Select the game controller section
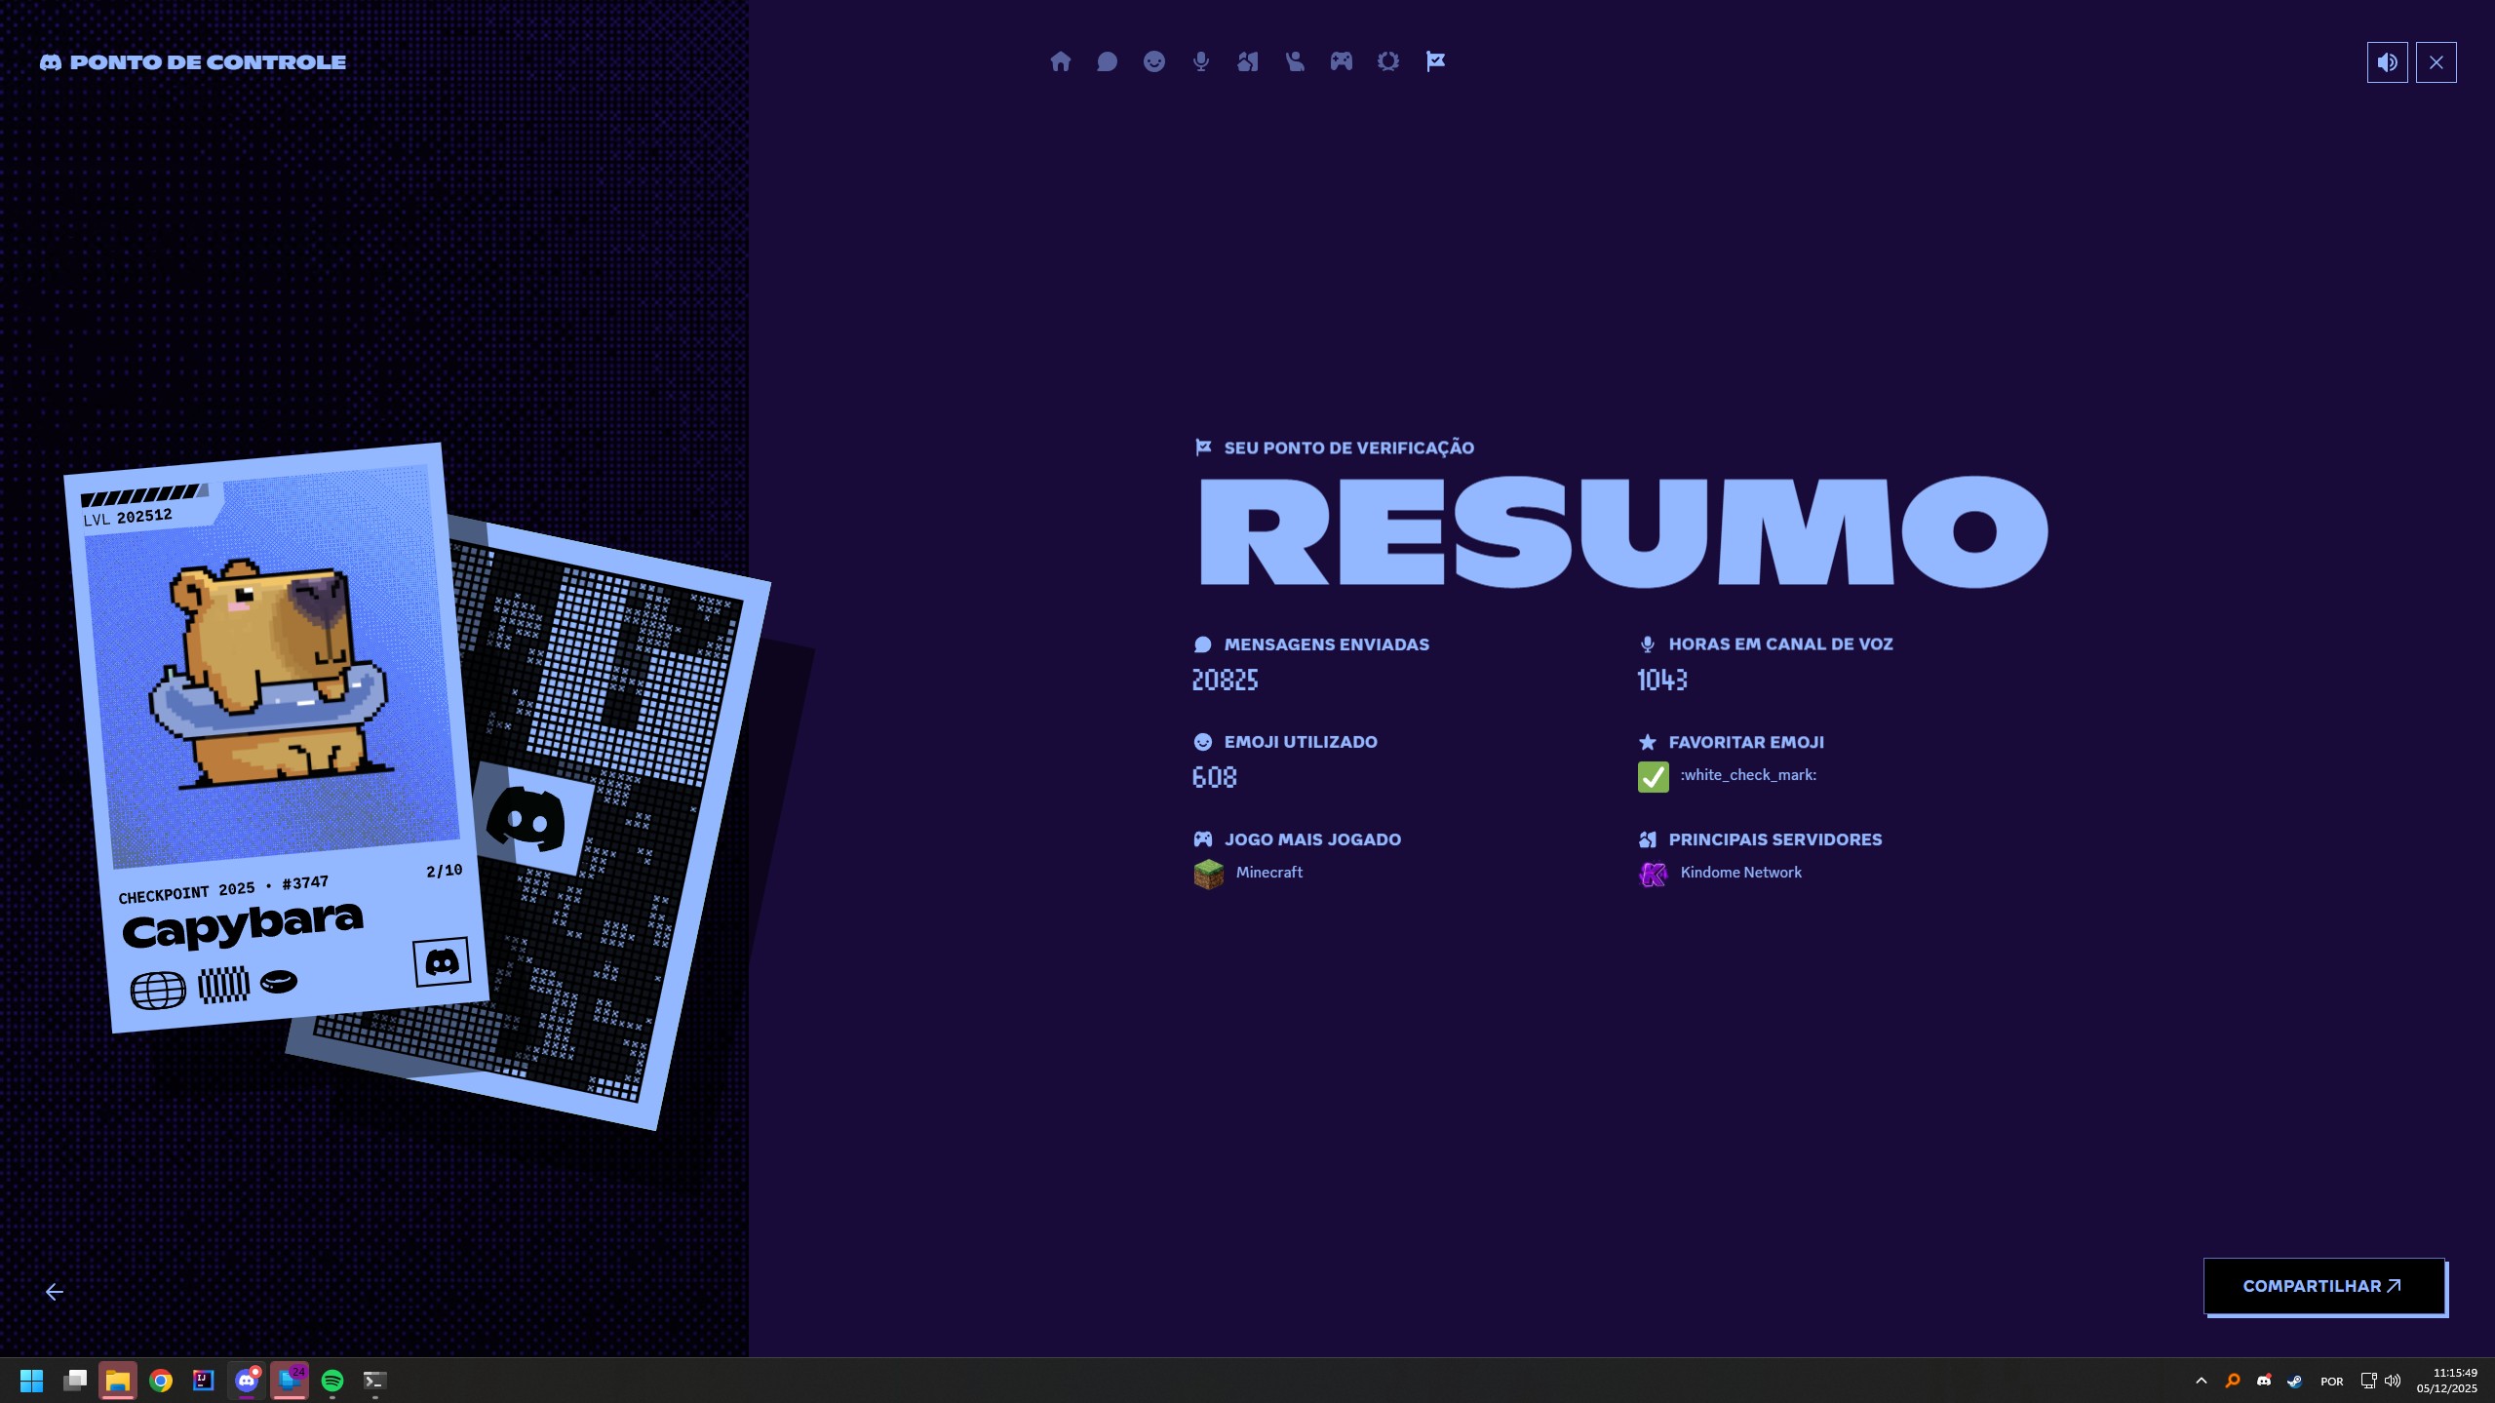The height and width of the screenshot is (1403, 2495). tap(1341, 61)
